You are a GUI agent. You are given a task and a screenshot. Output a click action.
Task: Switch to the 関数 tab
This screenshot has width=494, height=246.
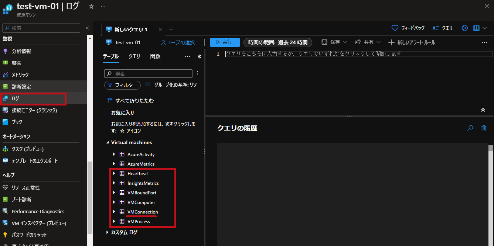(155, 56)
